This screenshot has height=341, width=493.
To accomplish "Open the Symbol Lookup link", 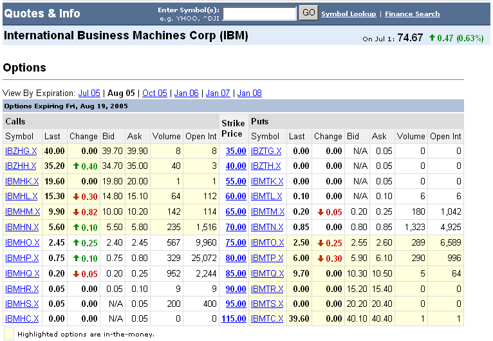I will tap(348, 14).
